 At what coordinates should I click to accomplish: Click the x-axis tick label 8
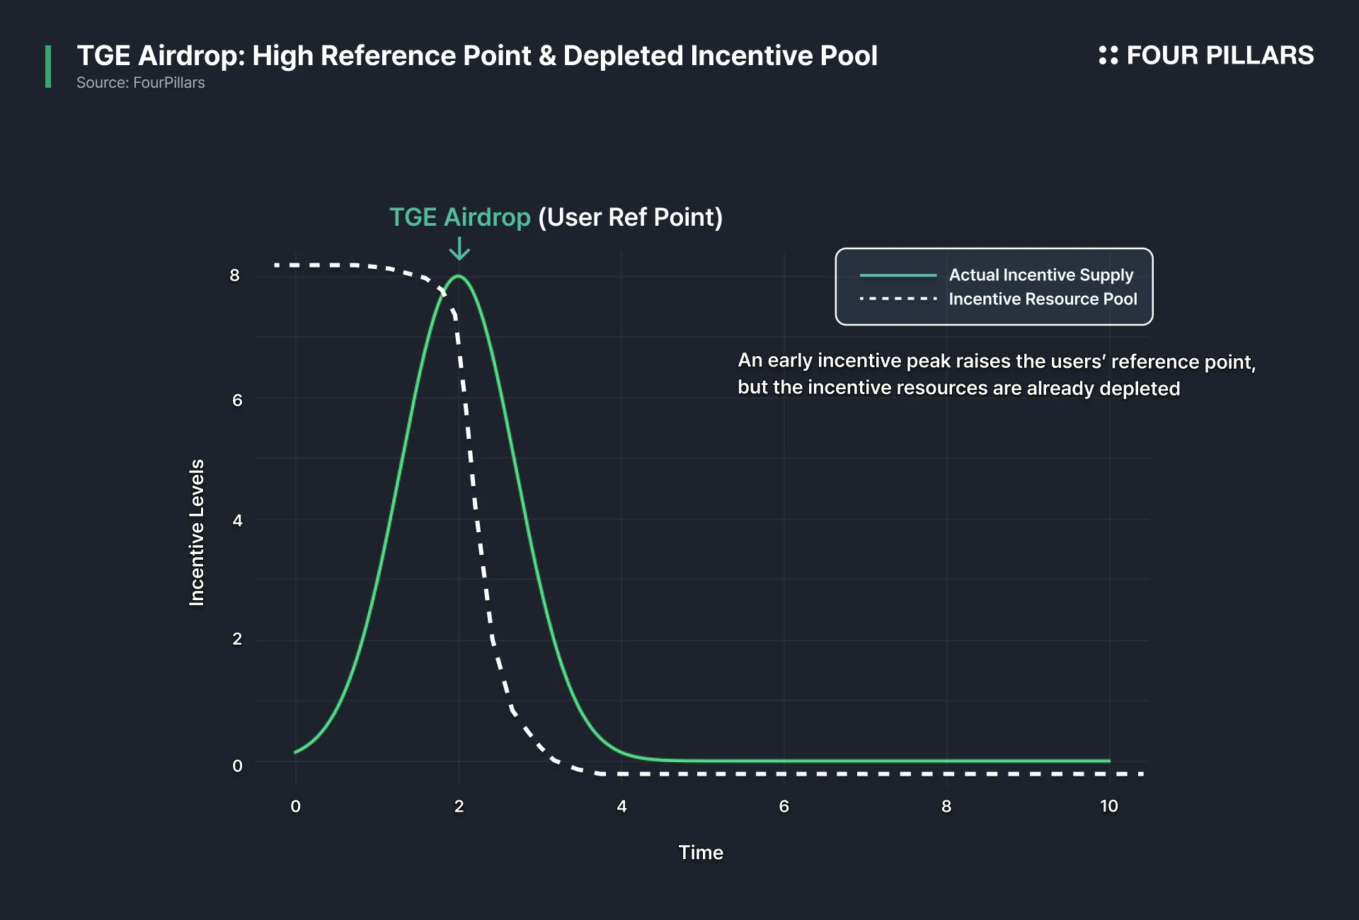point(946,806)
